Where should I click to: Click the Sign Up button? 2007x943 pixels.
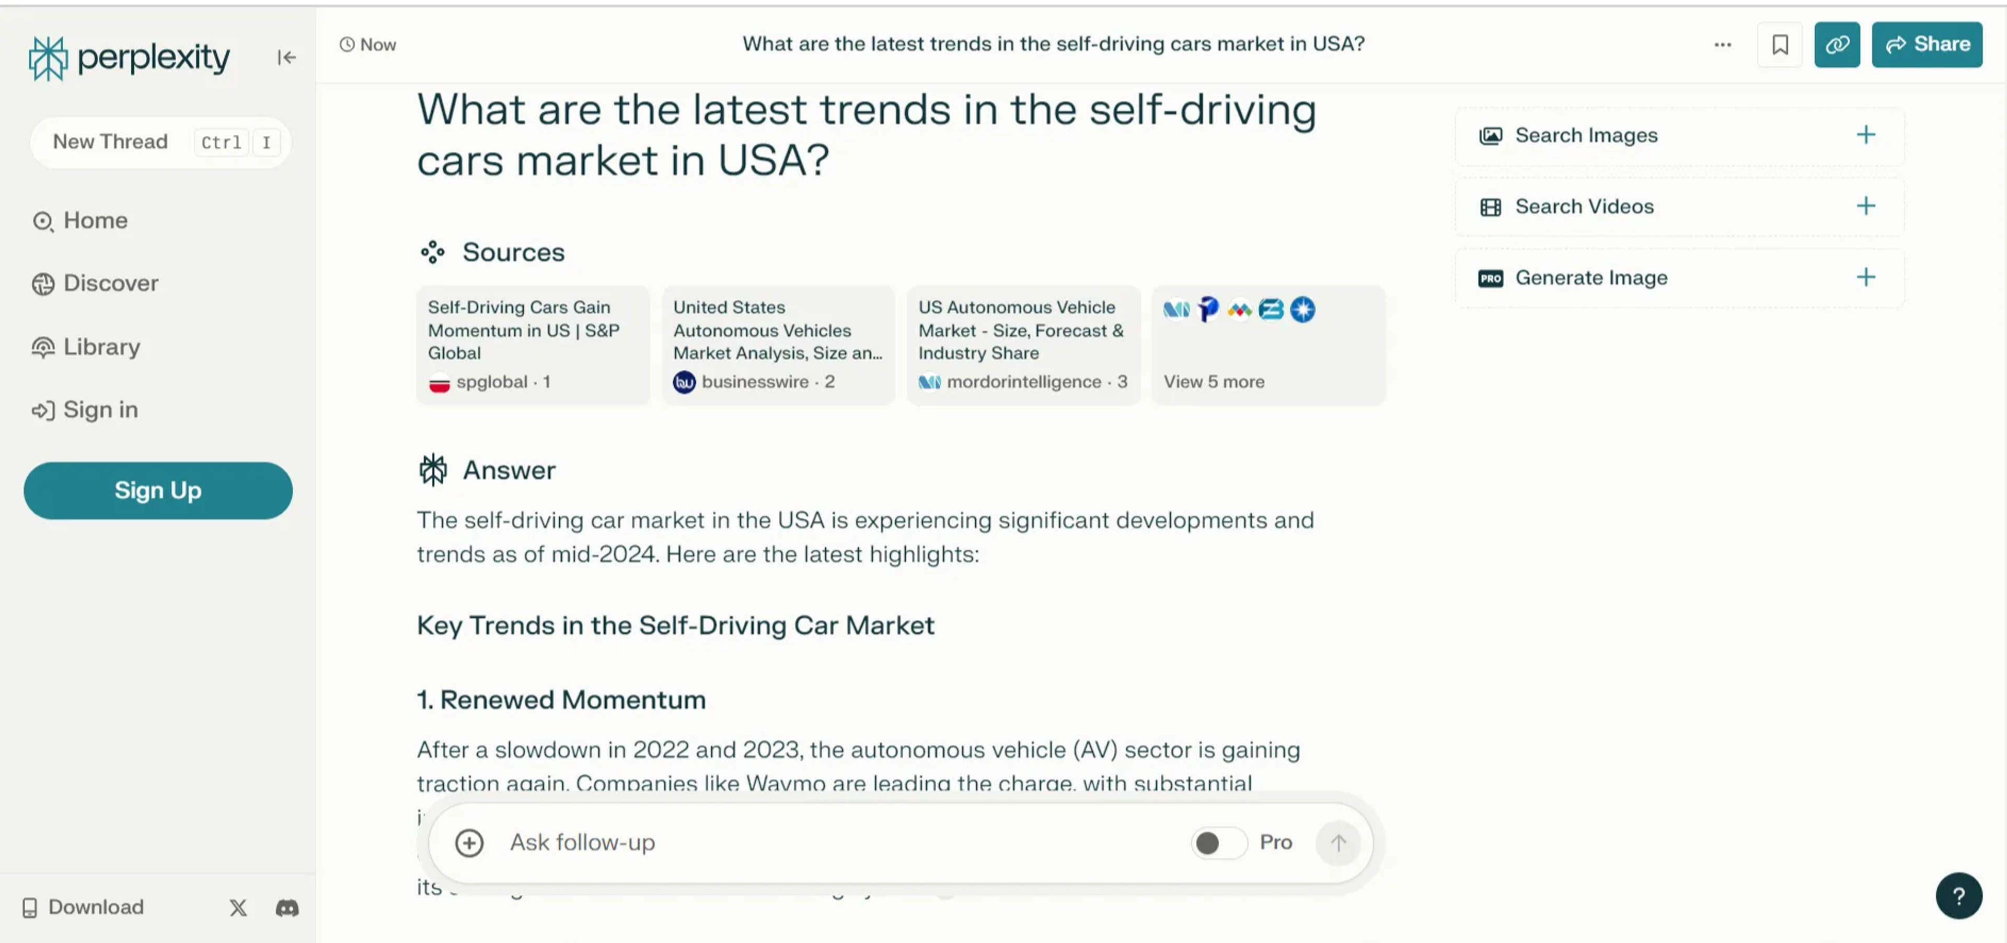click(158, 490)
